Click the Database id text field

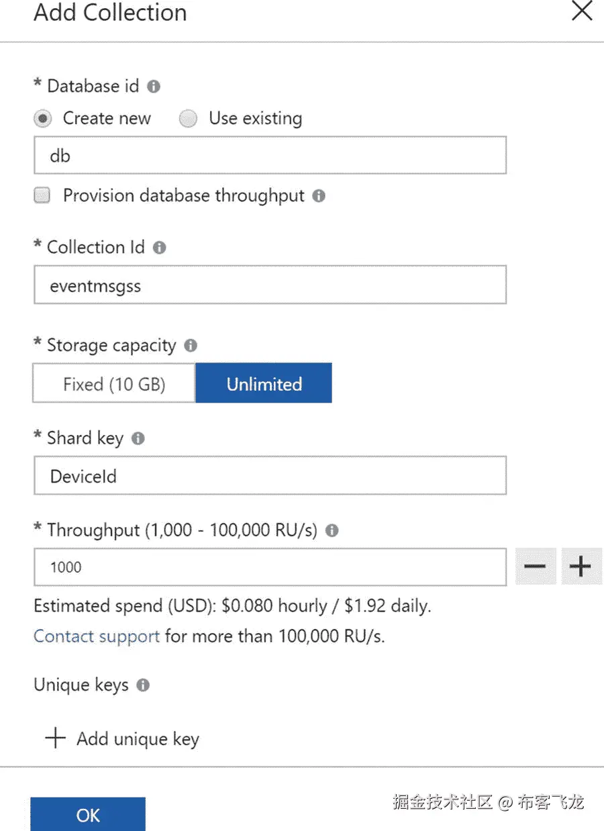pyautogui.click(x=270, y=156)
